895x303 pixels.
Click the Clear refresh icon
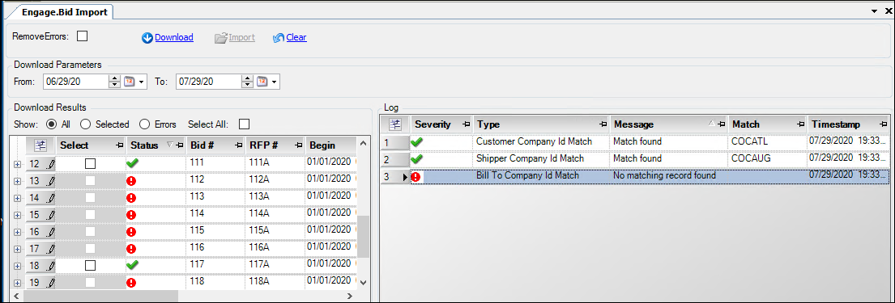pyautogui.click(x=279, y=38)
